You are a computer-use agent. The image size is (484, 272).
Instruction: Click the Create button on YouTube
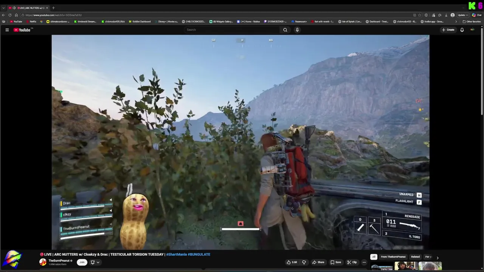tap(448, 30)
